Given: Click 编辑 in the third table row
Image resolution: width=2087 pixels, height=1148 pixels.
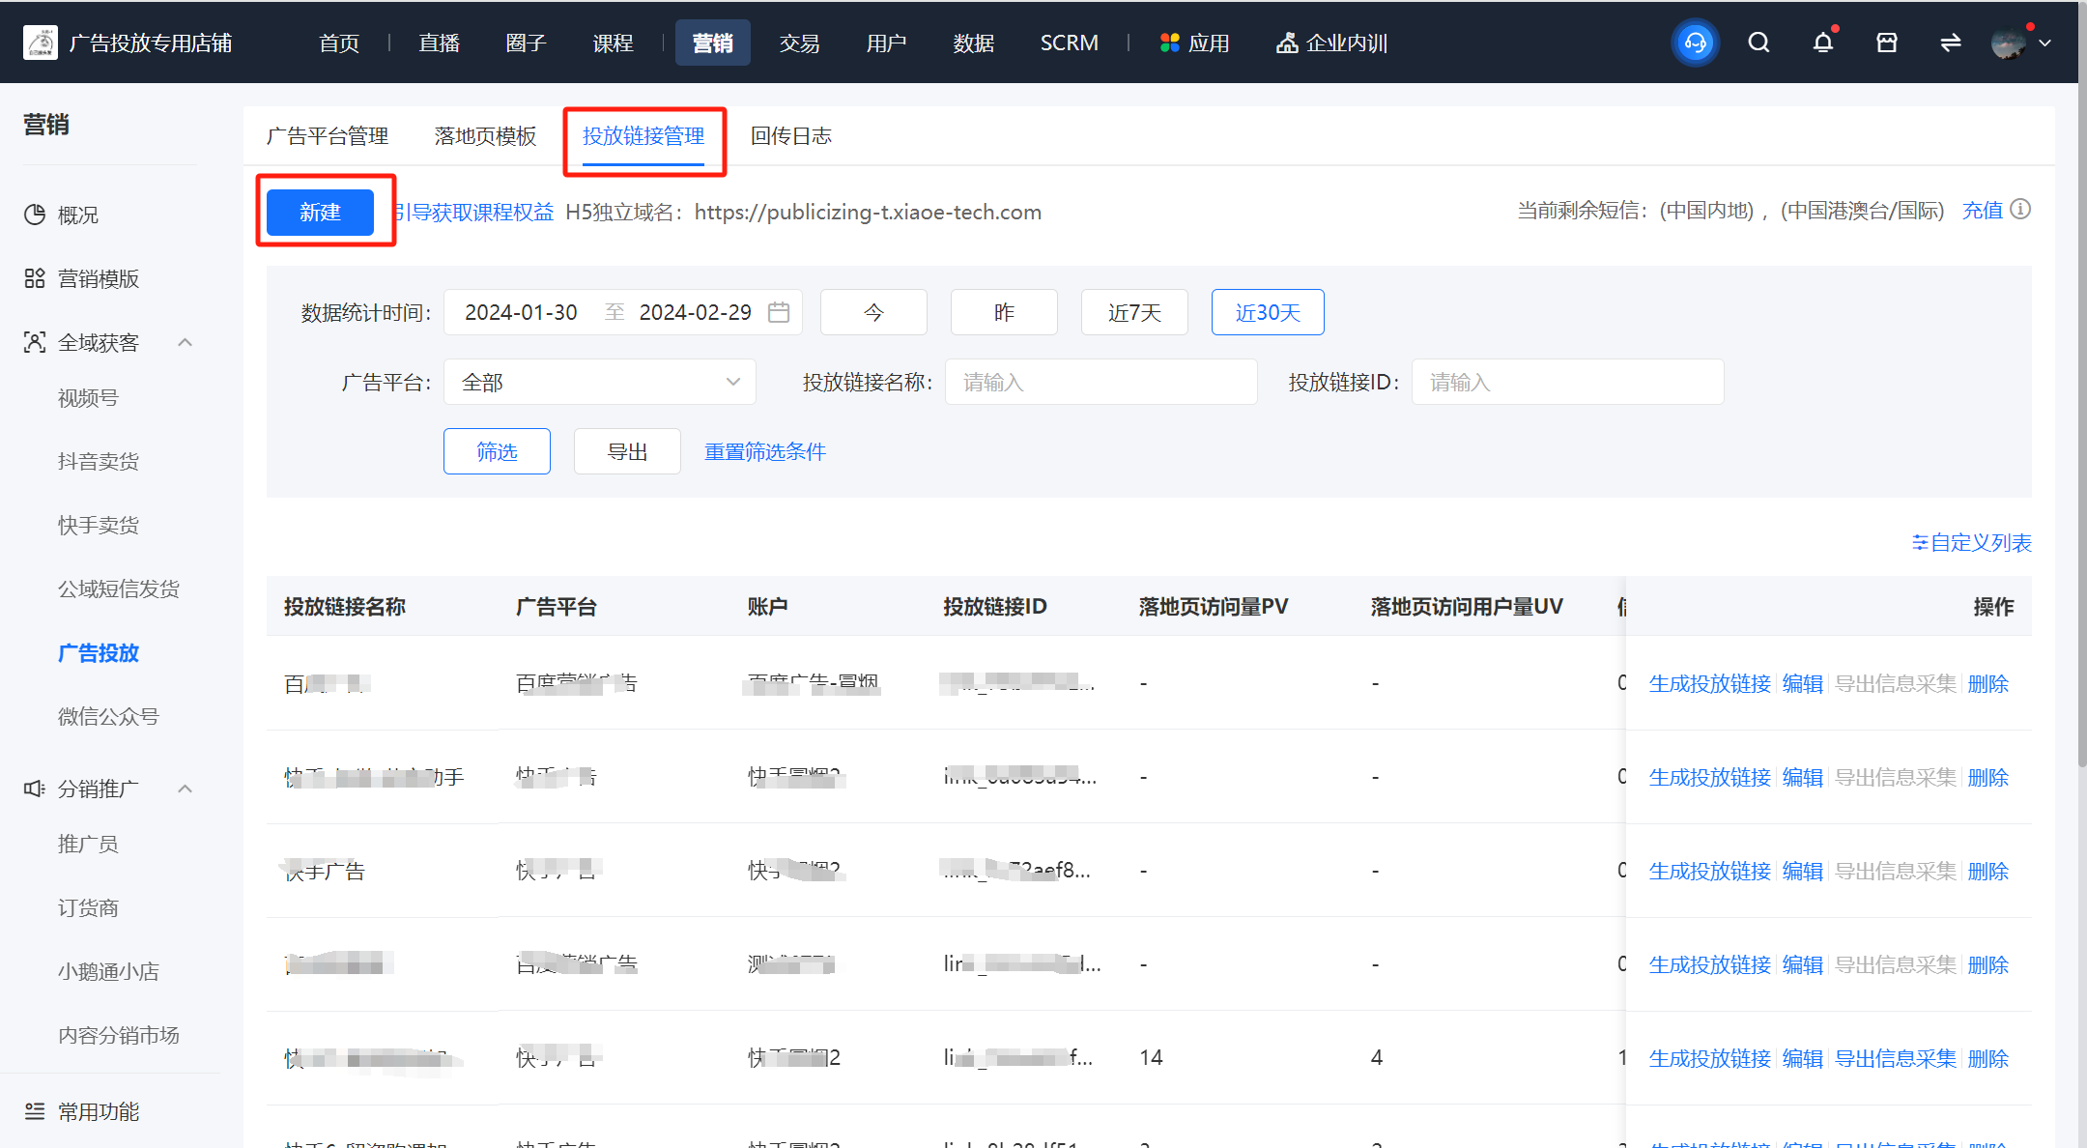Looking at the screenshot, I should 1802,871.
